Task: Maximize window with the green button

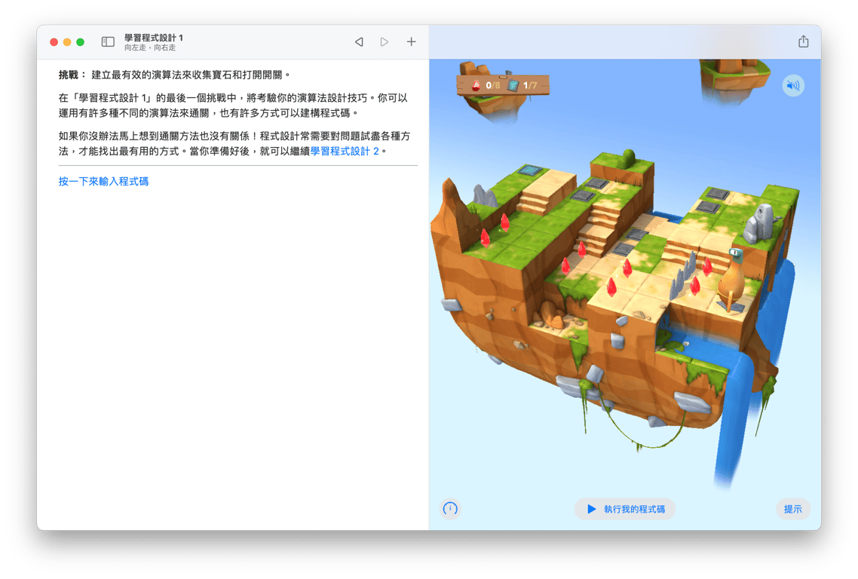Action: [x=80, y=42]
